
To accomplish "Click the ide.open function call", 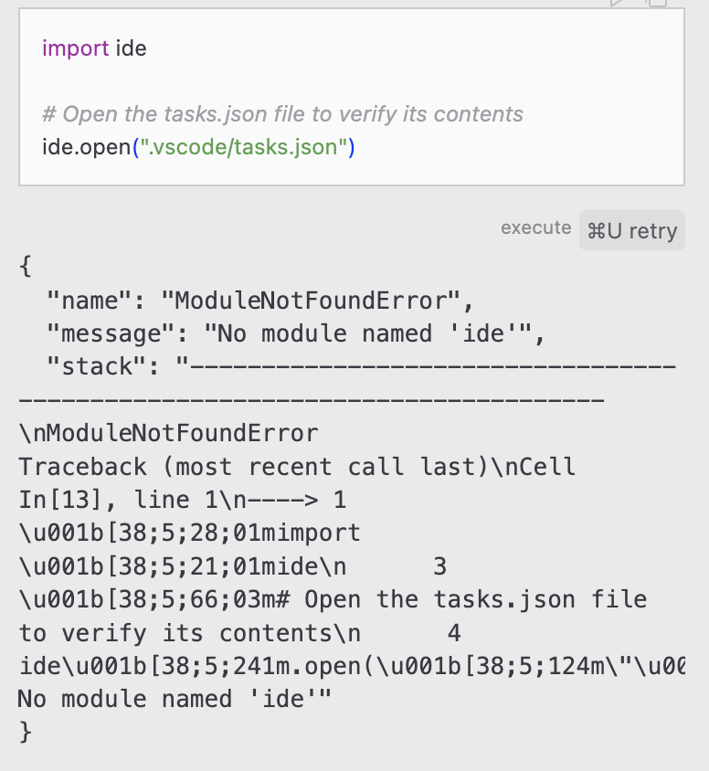I will (x=82, y=146).
